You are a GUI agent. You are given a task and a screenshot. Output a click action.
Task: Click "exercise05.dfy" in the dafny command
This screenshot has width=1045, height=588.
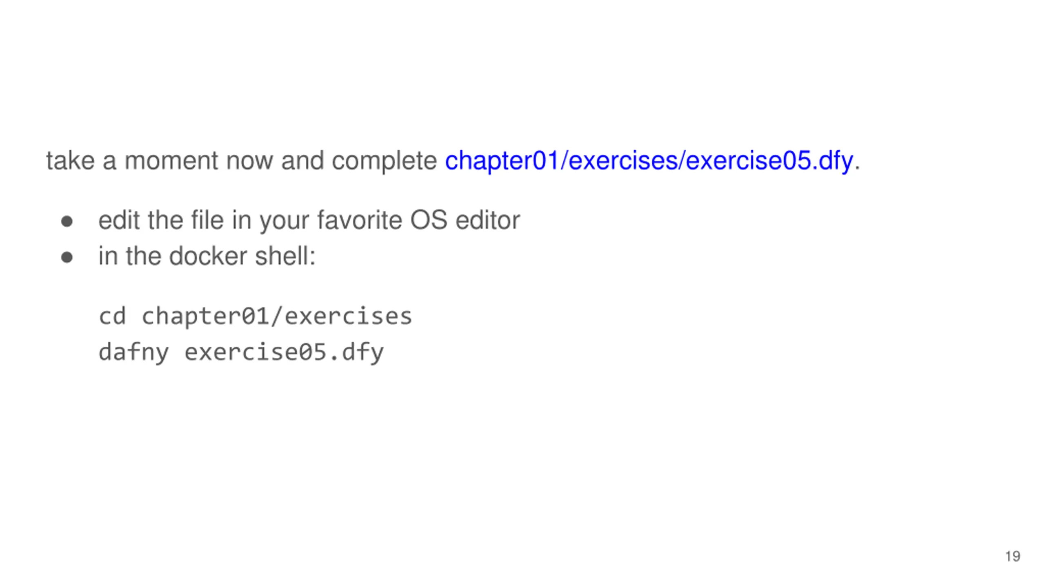[x=284, y=352]
